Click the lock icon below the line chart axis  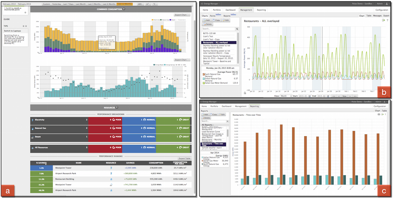point(245,93)
